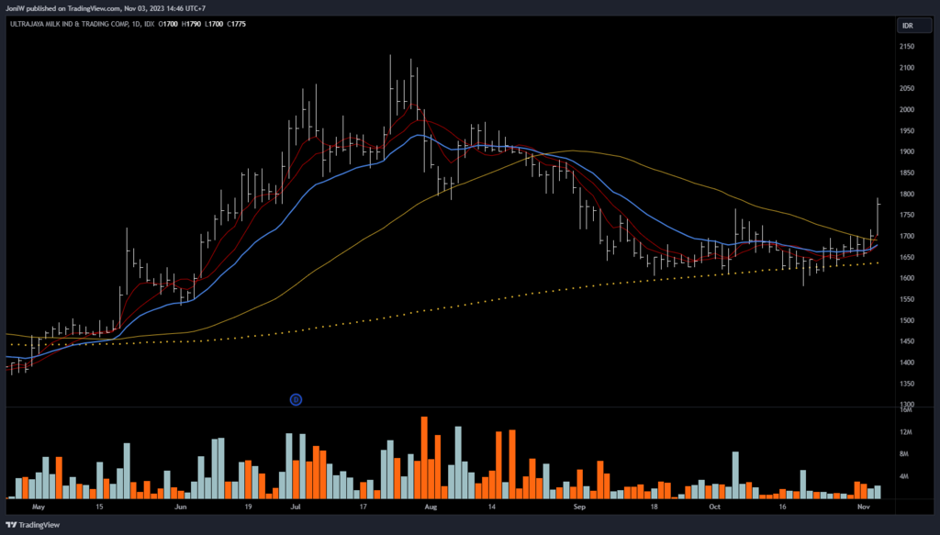
Task: Click the 4M volume axis label
Action: pos(905,476)
